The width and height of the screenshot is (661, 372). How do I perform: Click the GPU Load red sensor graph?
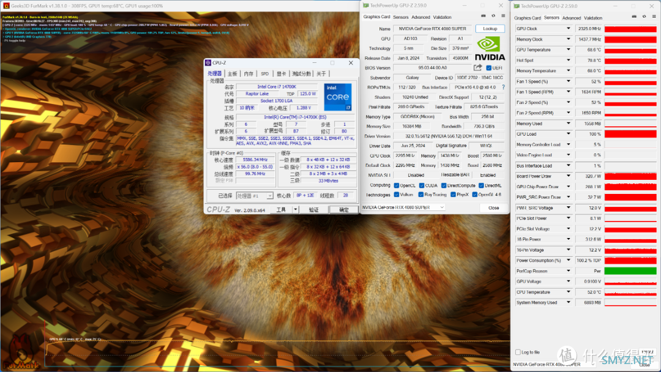[630, 134]
